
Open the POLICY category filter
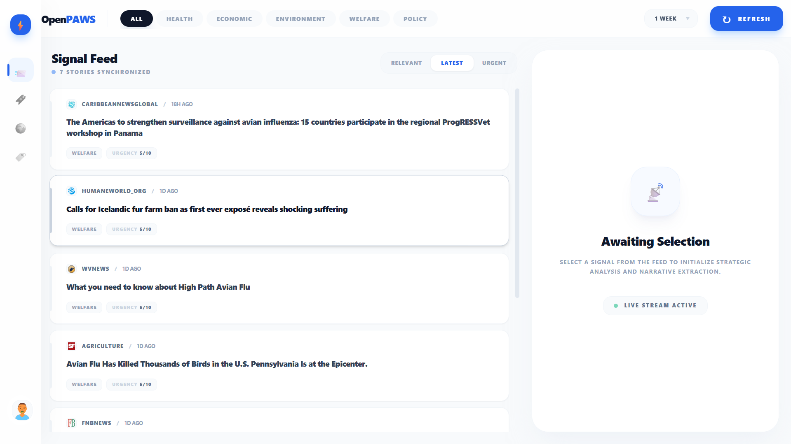(415, 19)
